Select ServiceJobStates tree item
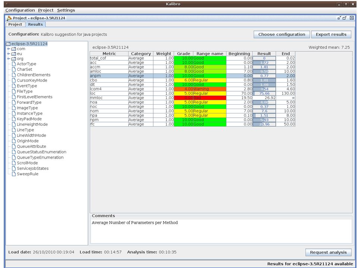Viewport: 358px width, 268px height. (x=32, y=168)
